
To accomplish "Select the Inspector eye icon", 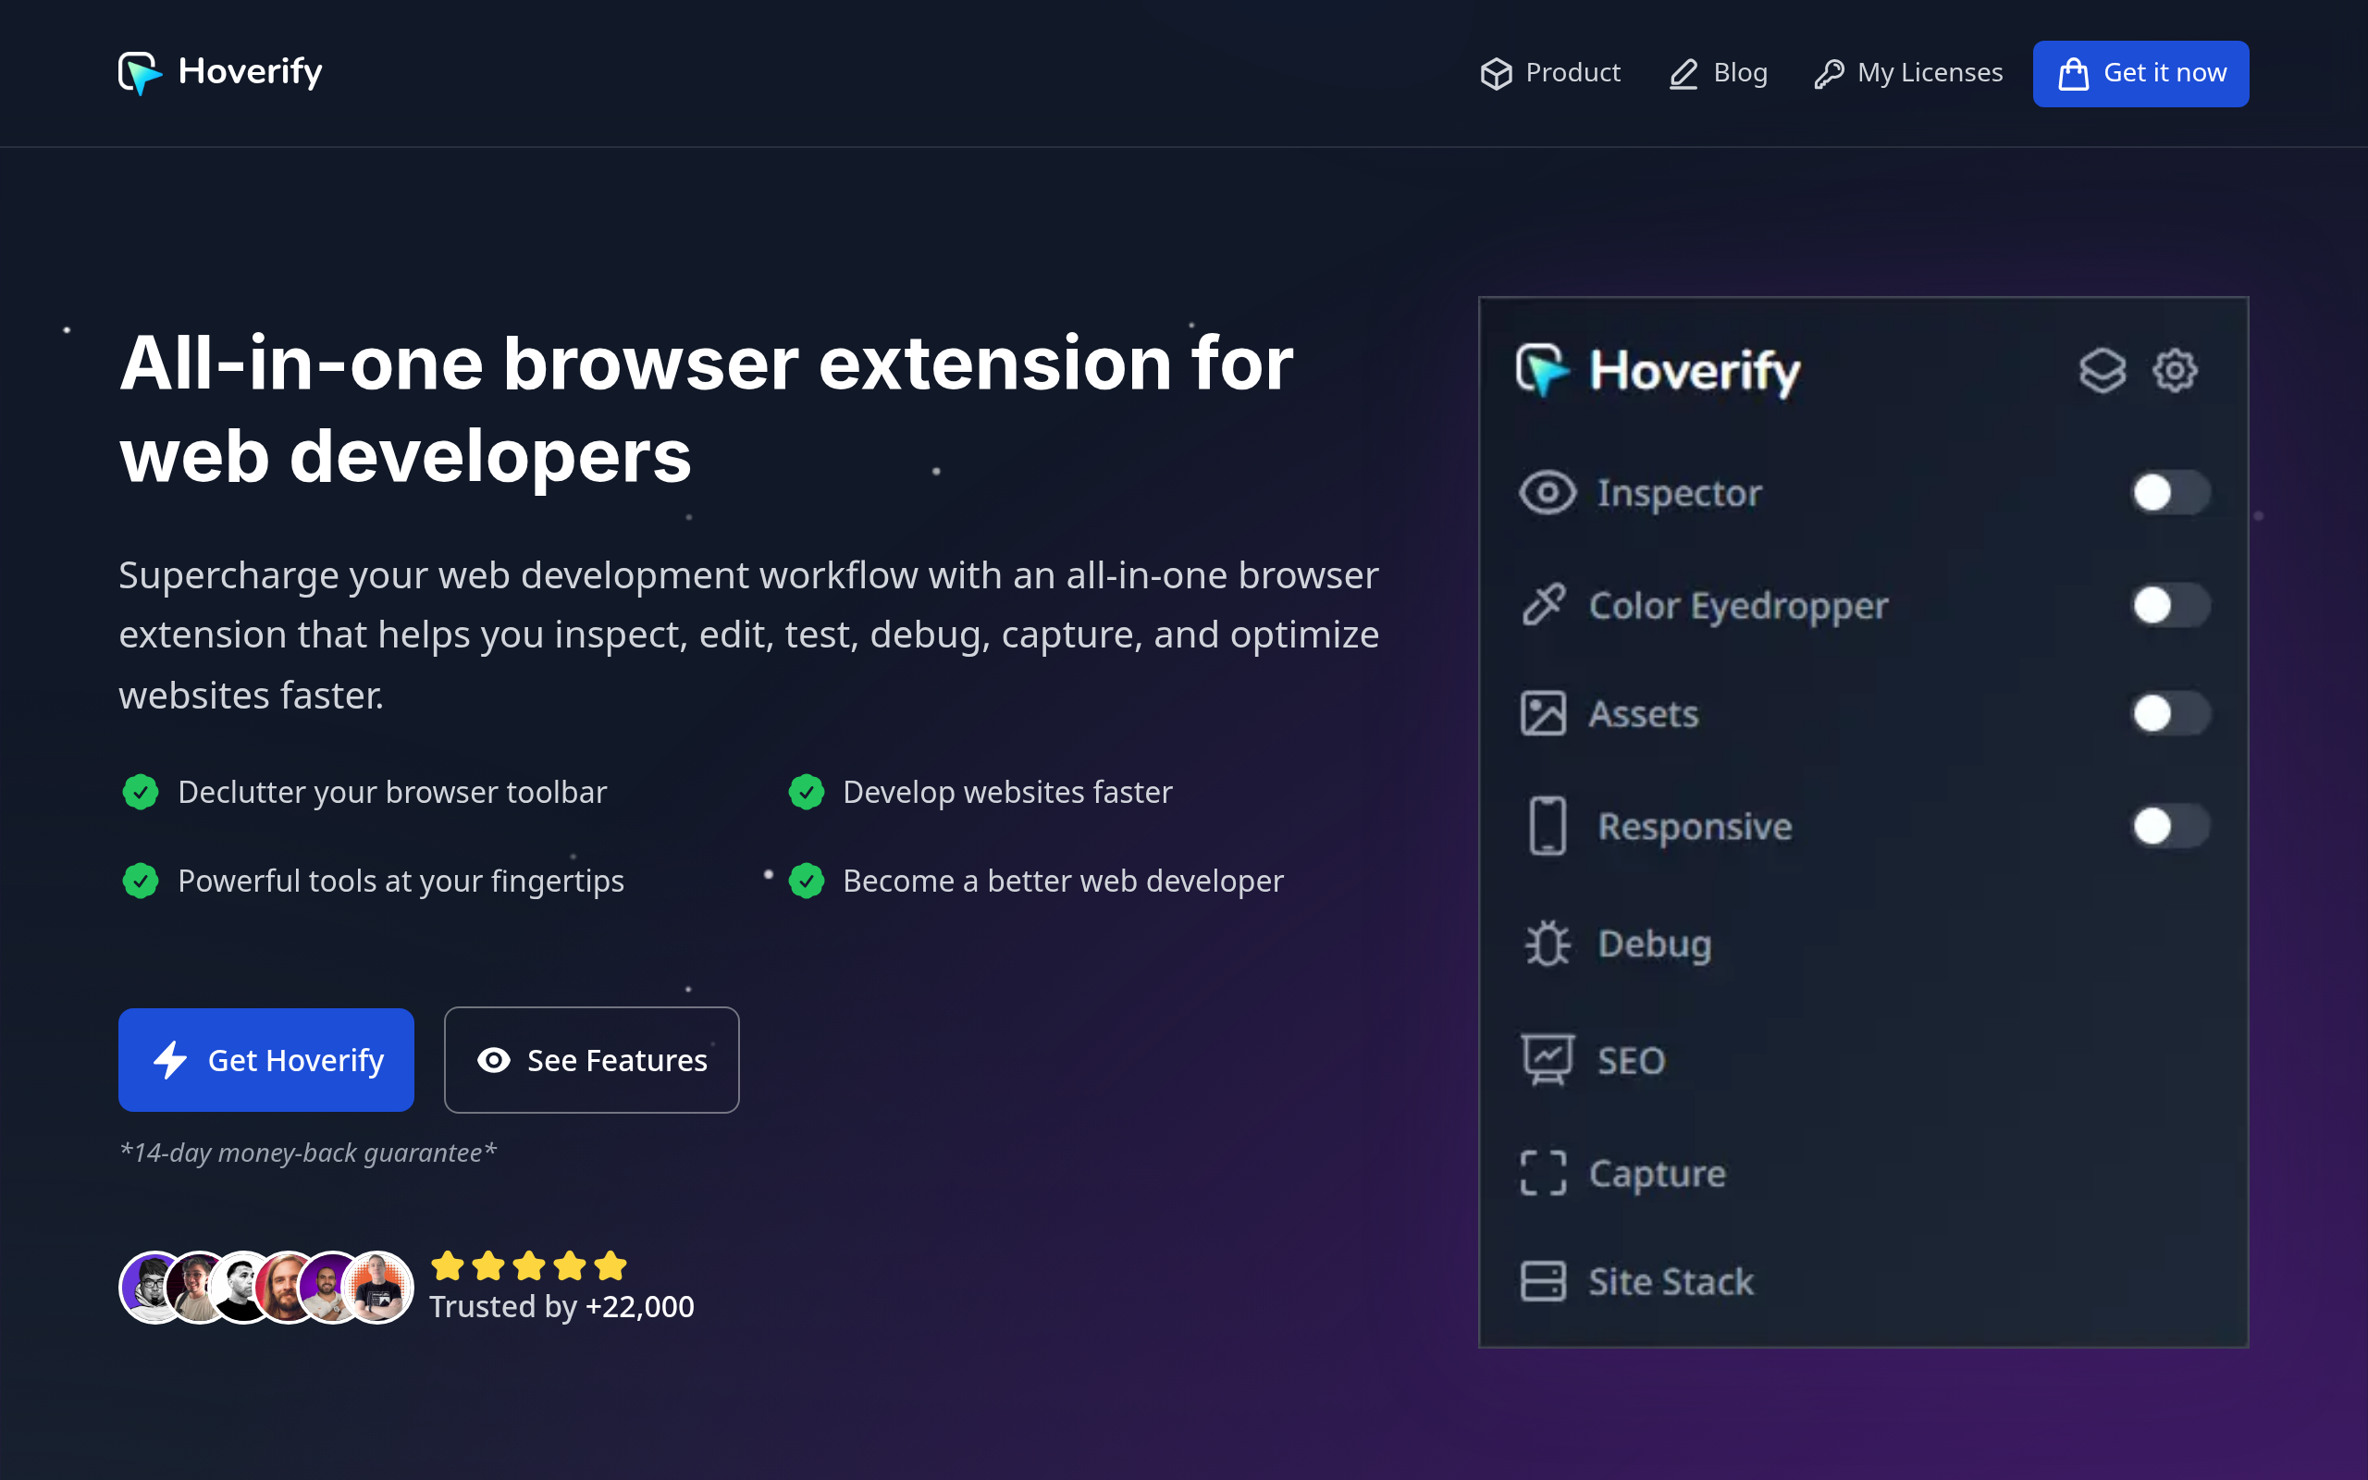I will pyautogui.click(x=1546, y=493).
